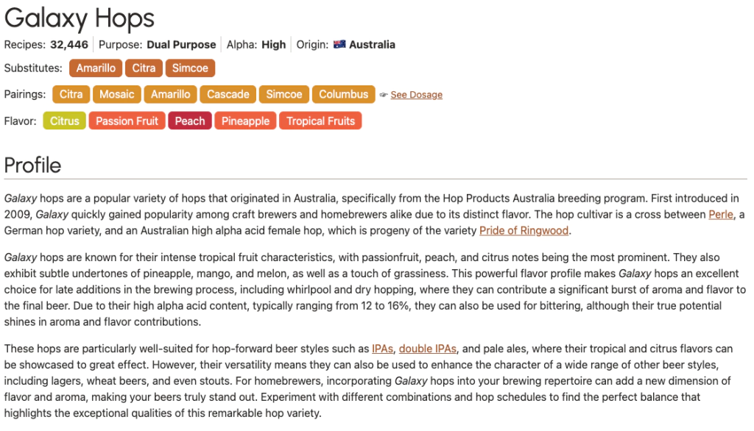The width and height of the screenshot is (754, 431).
Task: Select Amarillo in the Substitutes row
Action: point(96,68)
